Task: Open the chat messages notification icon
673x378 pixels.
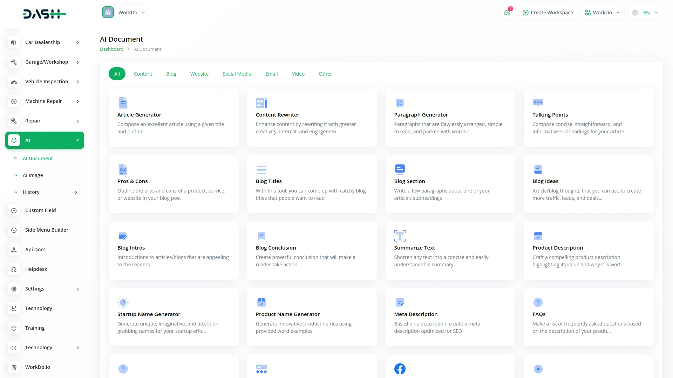Action: coord(507,13)
